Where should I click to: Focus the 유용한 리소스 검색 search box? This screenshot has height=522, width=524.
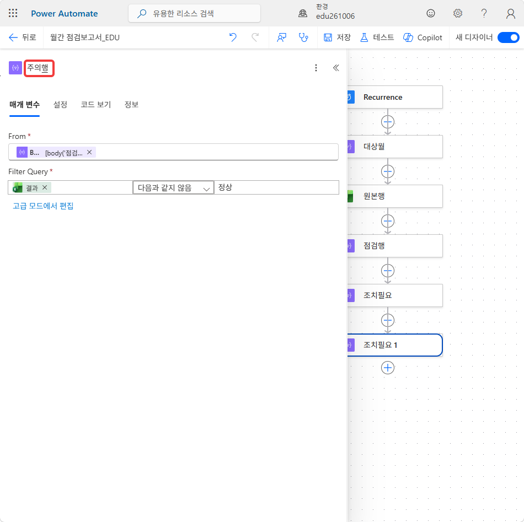pyautogui.click(x=194, y=13)
